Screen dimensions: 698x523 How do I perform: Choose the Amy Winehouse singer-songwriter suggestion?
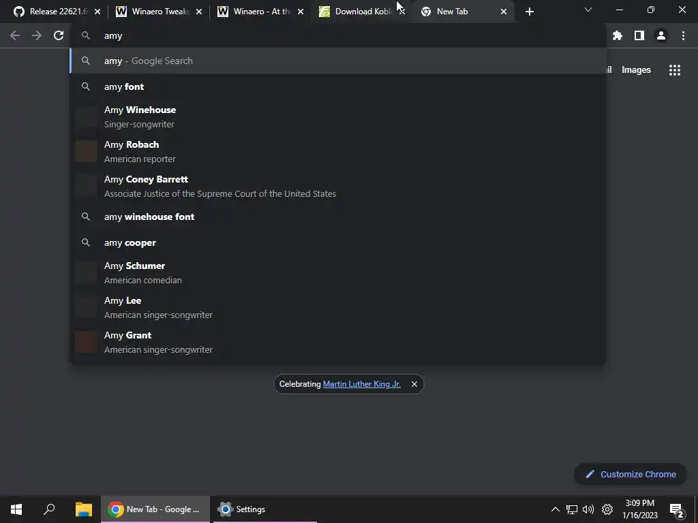click(x=338, y=117)
